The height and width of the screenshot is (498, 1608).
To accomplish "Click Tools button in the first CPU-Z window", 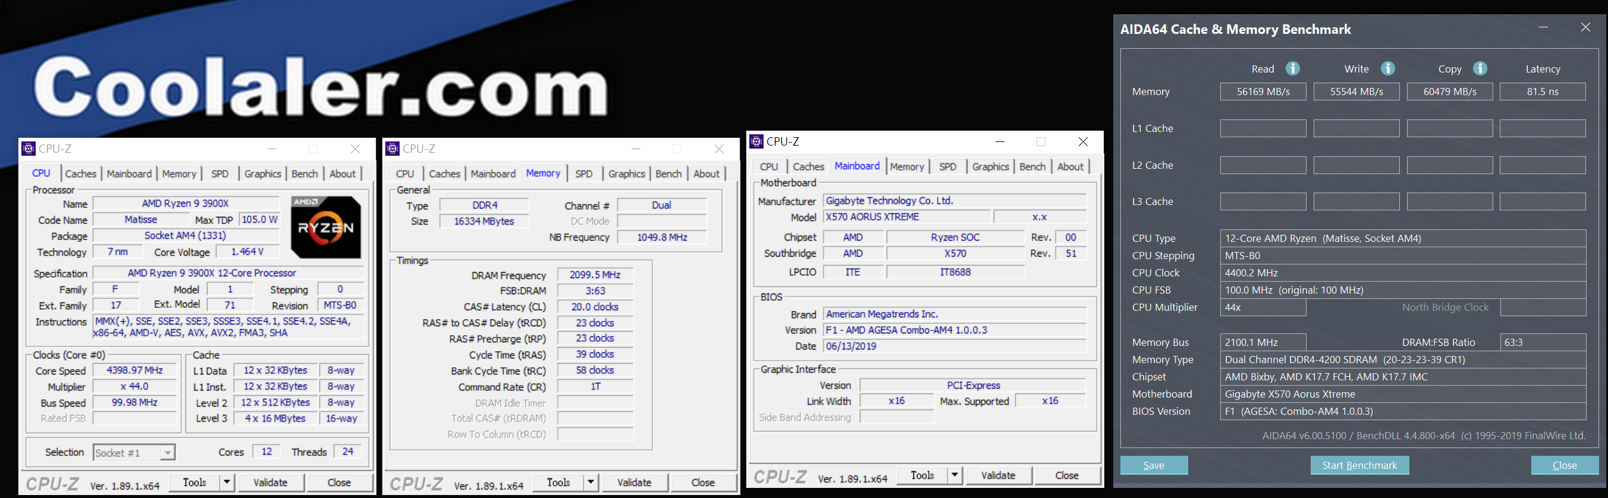I will click(194, 483).
